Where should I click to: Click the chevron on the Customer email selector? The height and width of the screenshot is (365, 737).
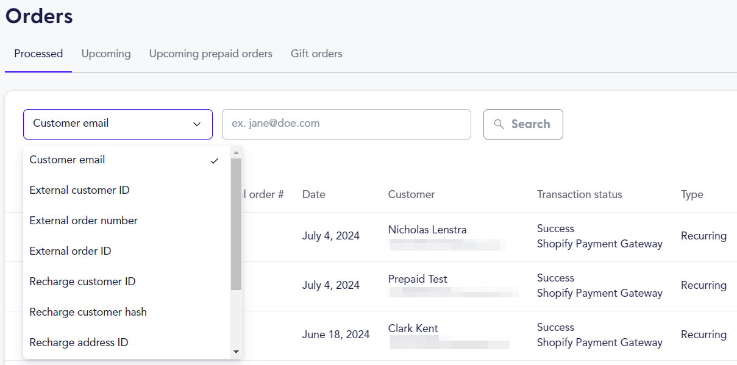197,124
